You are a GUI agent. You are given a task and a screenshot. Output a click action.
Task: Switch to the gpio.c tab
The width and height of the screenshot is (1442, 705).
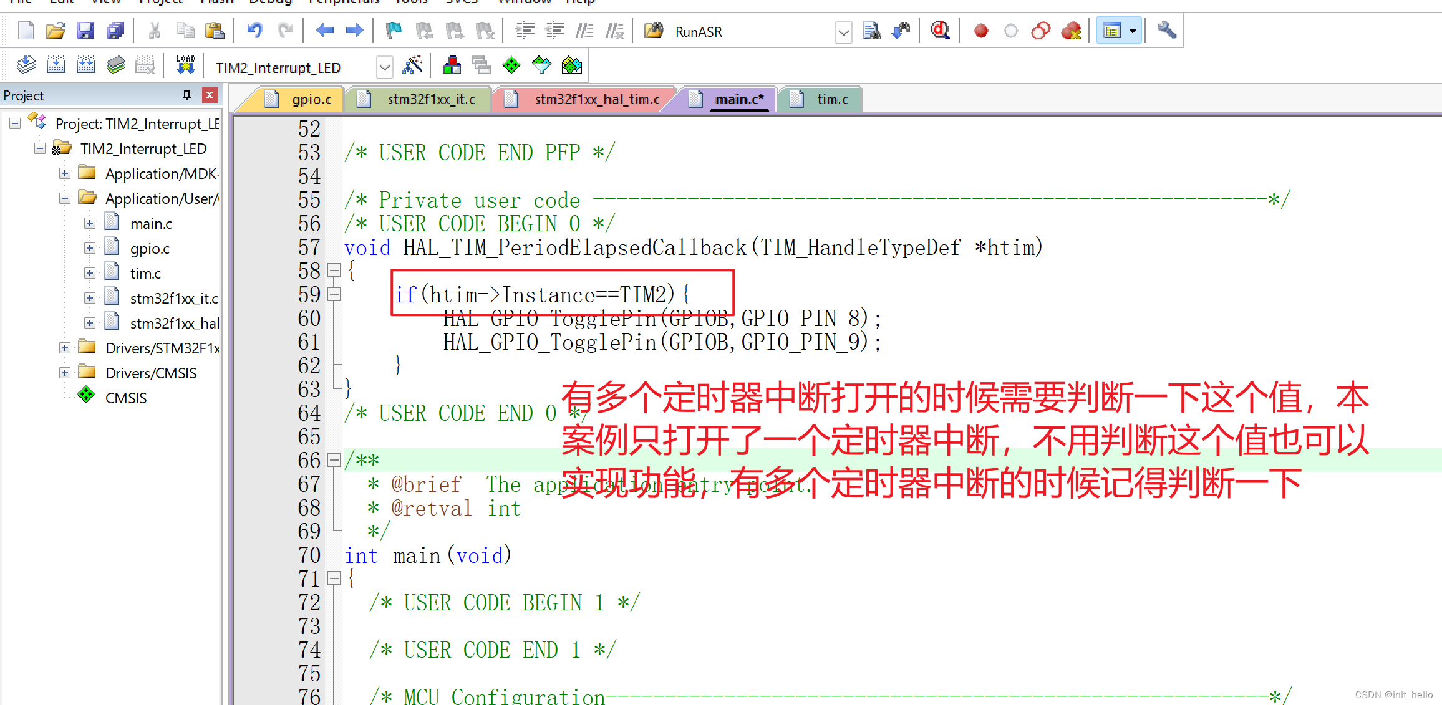311,99
